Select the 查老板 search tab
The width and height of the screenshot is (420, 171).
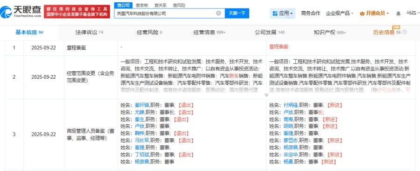click(141, 5)
